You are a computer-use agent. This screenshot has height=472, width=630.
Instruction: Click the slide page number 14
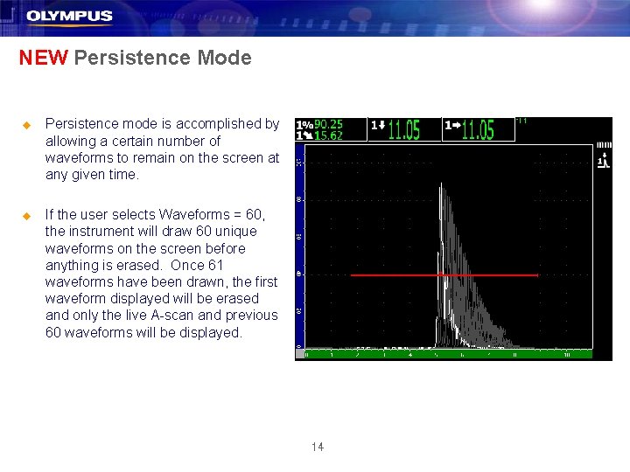tap(318, 447)
